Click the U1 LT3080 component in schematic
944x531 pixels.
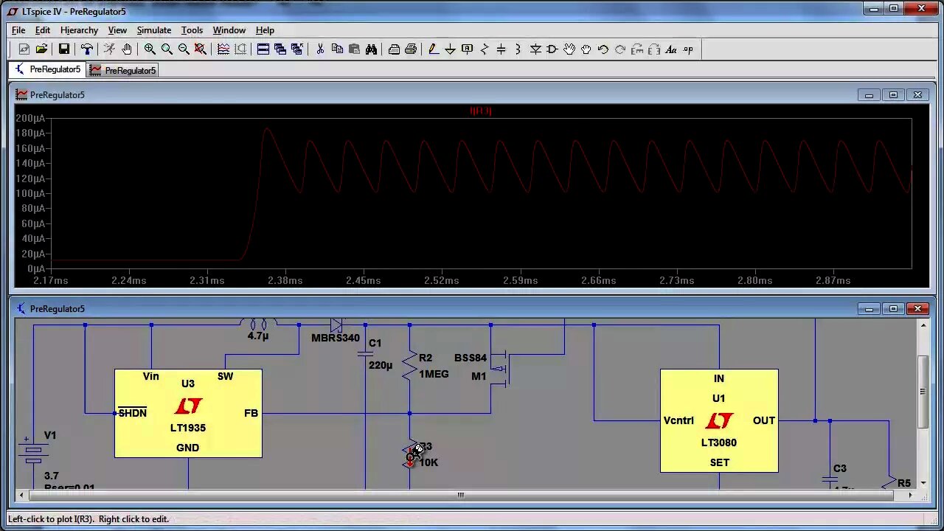[719, 420]
